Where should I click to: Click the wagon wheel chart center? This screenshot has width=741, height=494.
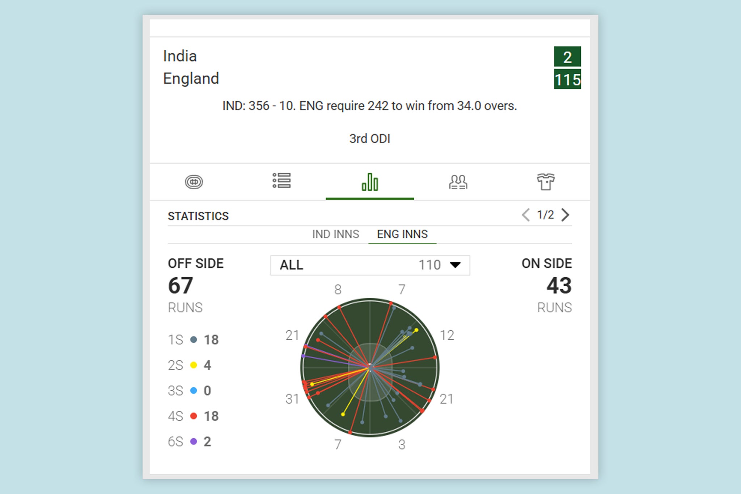click(x=370, y=367)
